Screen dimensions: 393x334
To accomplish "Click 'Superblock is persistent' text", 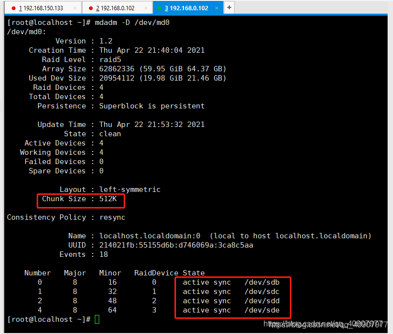I will tap(152, 106).
